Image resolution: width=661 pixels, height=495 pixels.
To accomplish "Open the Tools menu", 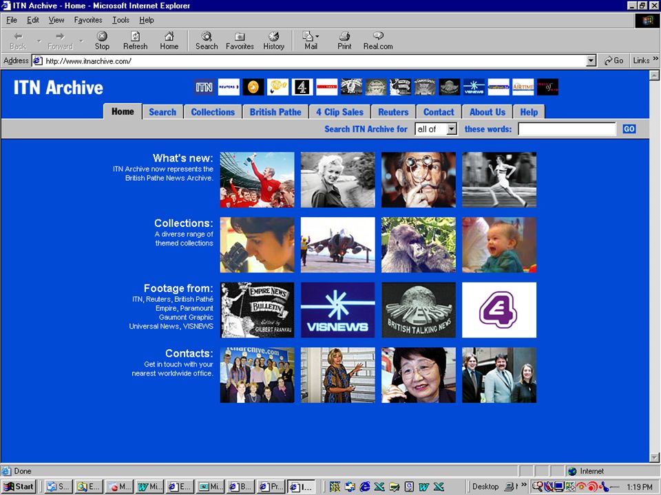I will click(x=120, y=20).
